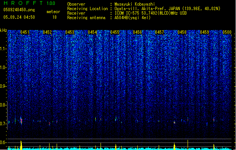Viewport: 236px width, 150px height.
Task: Click the tallest yellow intensity spike near 0458
Action: (x=188, y=145)
